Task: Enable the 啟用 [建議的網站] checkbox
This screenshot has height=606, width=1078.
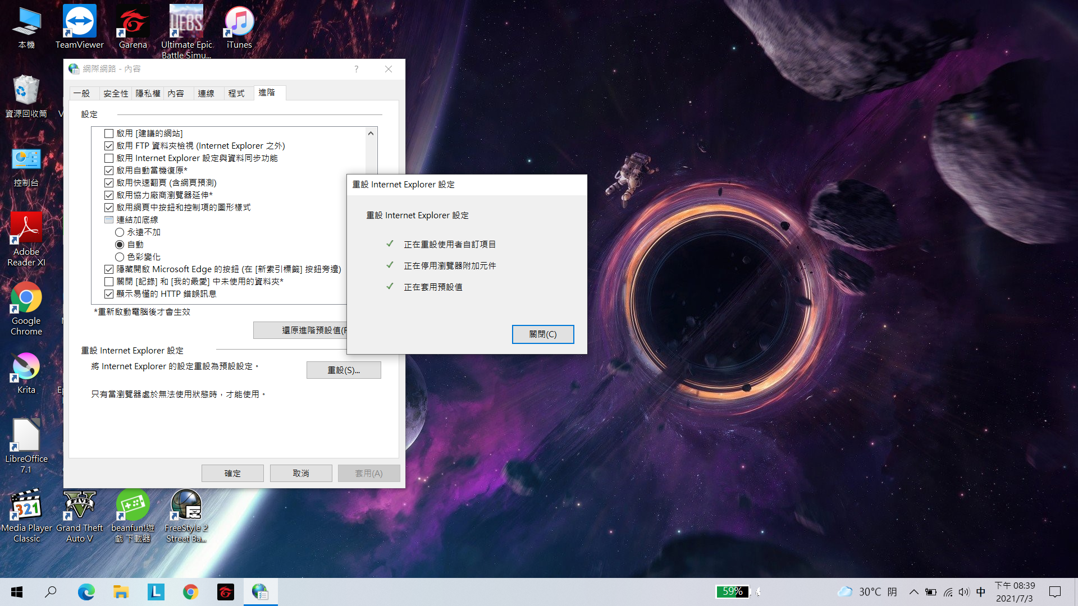Action: (109, 134)
